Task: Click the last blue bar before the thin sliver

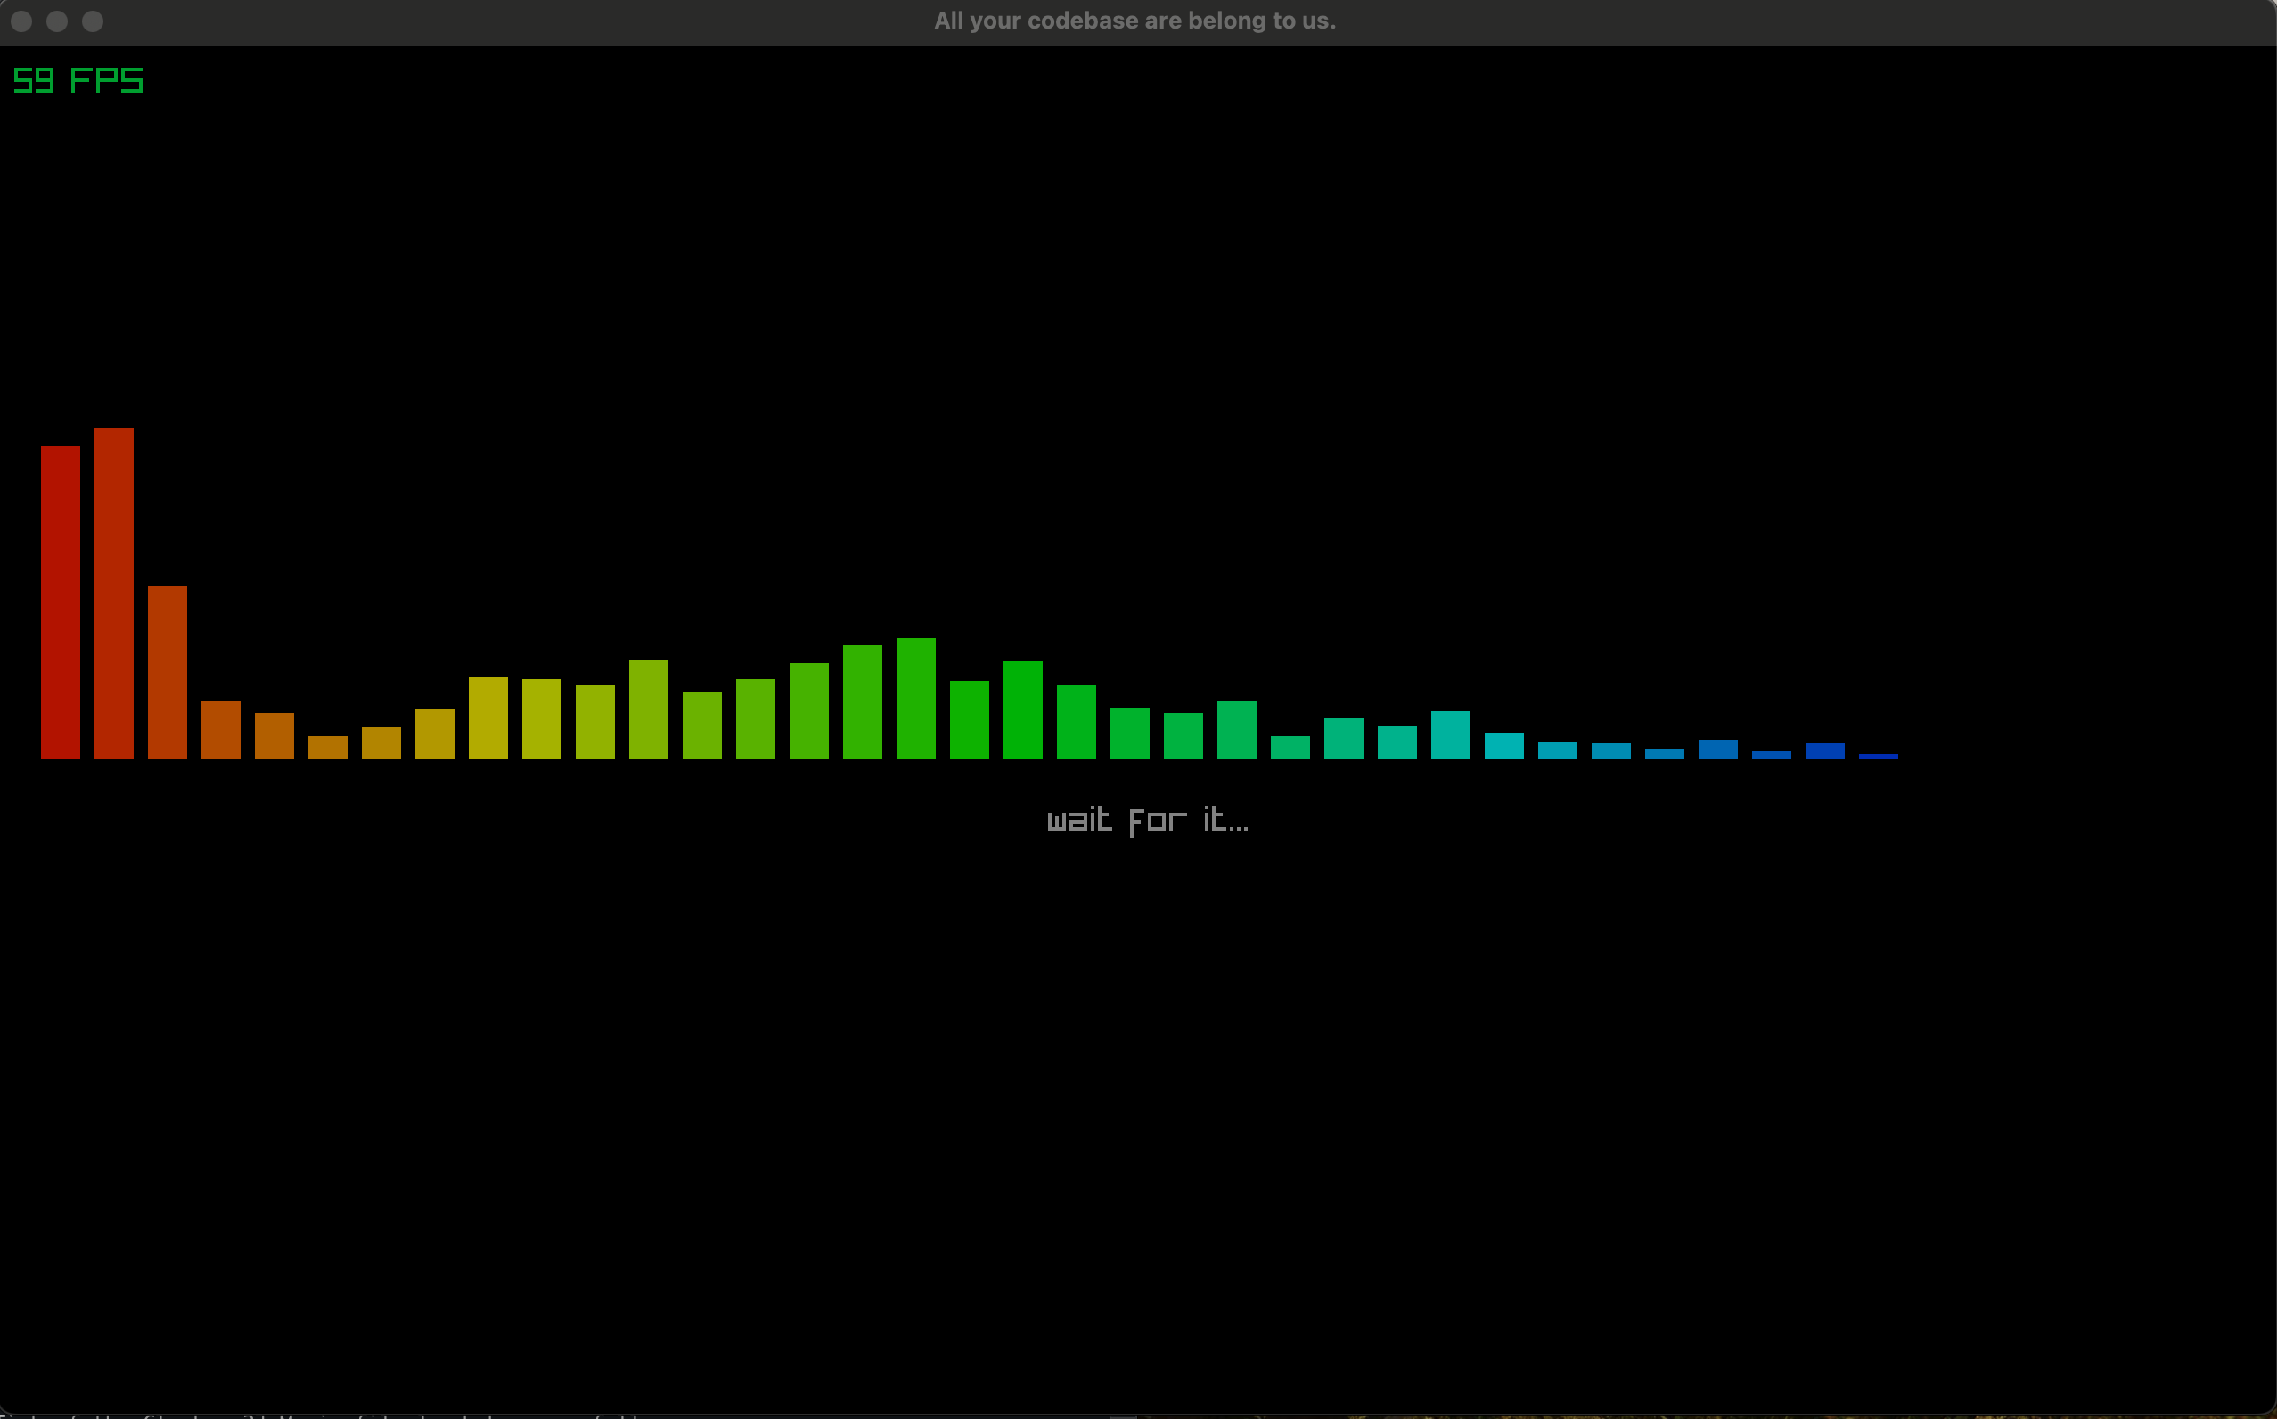Action: tap(1825, 751)
